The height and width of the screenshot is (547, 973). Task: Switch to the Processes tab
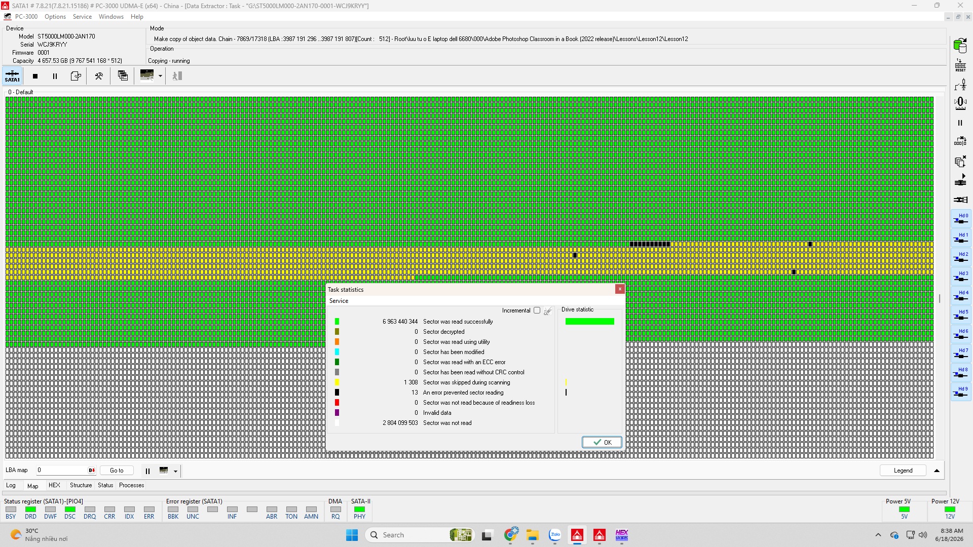click(x=131, y=485)
